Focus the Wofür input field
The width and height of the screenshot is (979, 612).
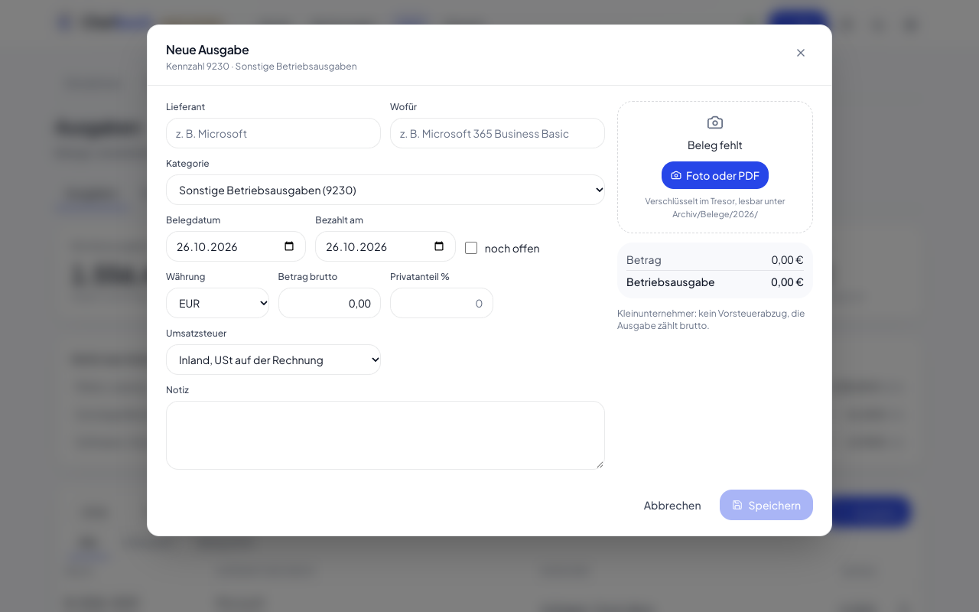pyautogui.click(x=497, y=133)
